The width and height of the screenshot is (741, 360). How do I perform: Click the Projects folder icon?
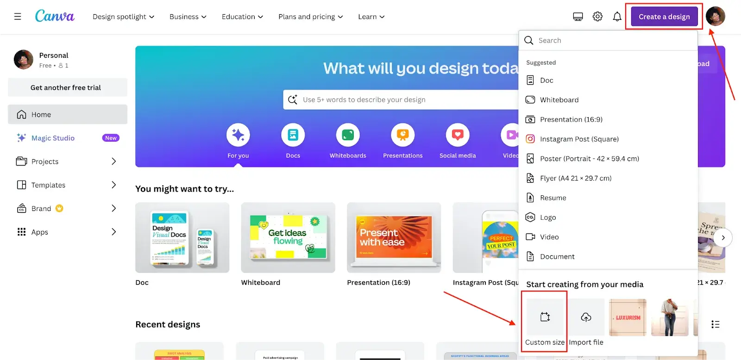tap(21, 161)
